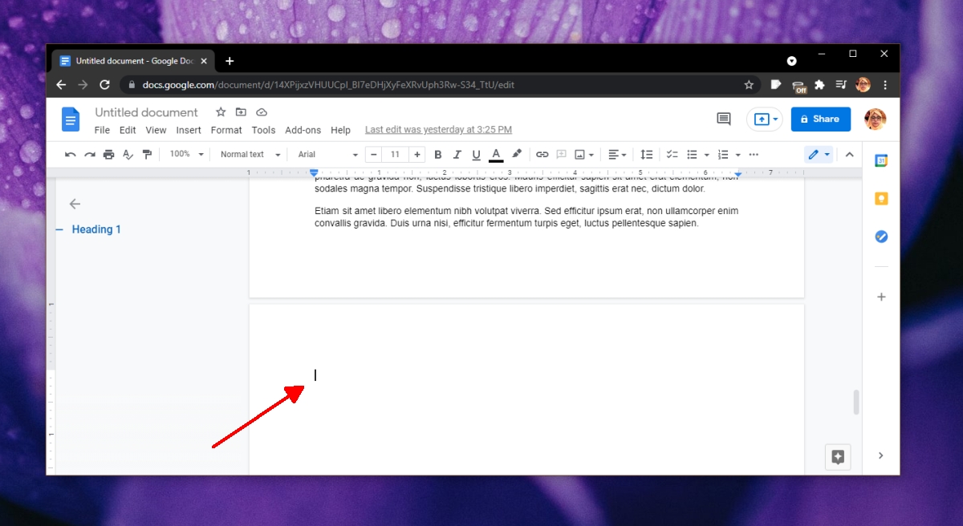Open the Tools menu
Viewport: 963px width, 526px height.
click(263, 130)
